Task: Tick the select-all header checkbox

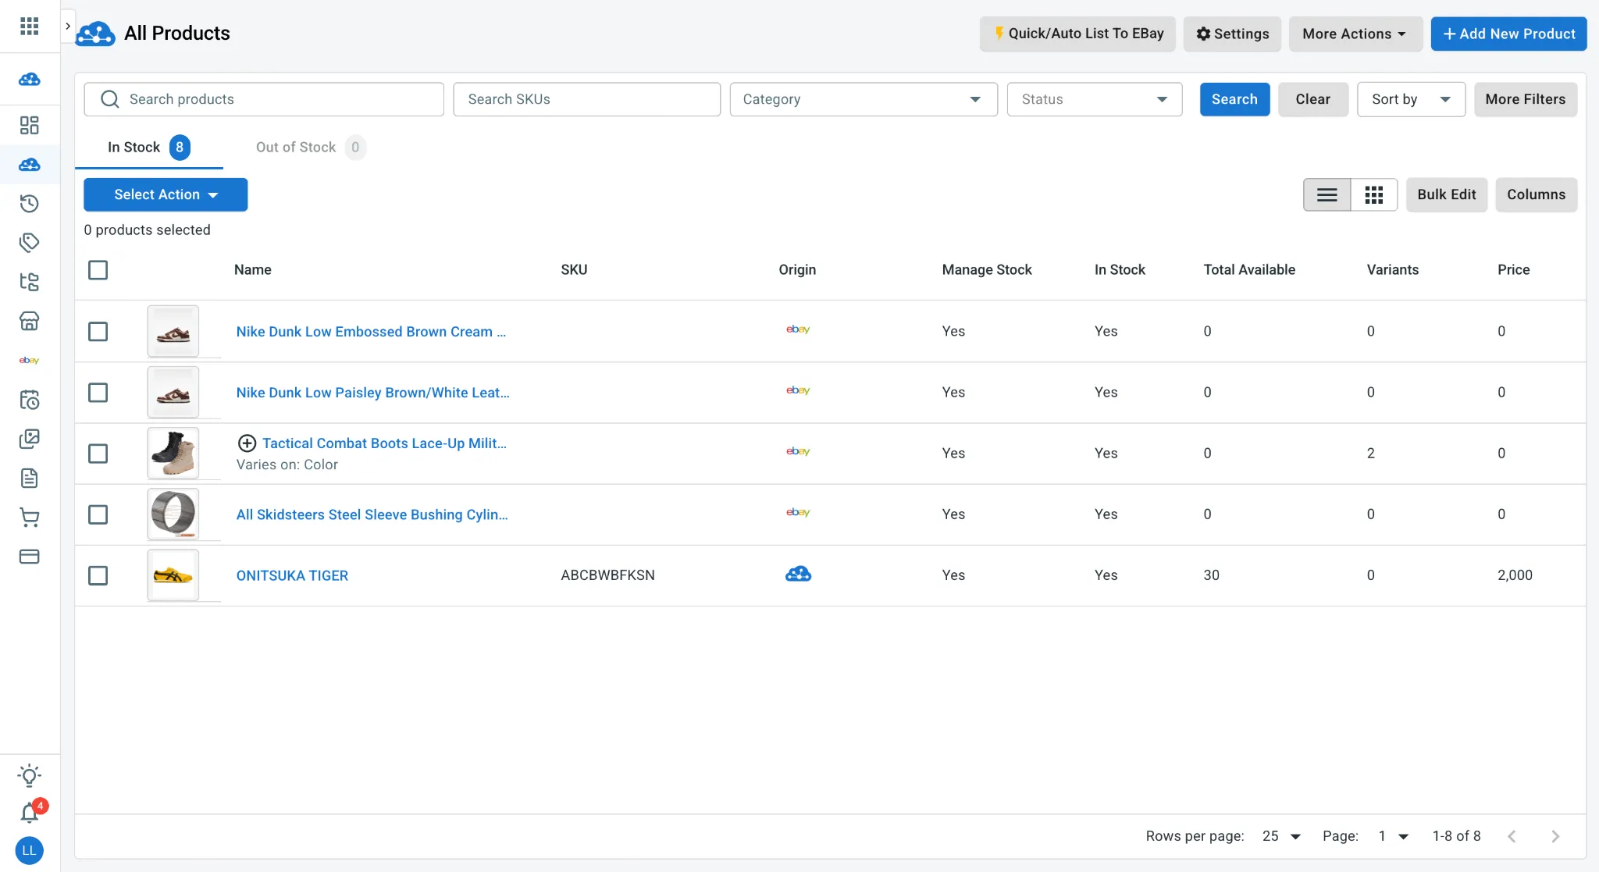Action: 98,270
